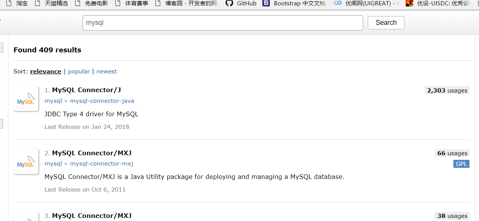Open the mysql-connector-mxj artifact link
The width and height of the screenshot is (479, 221).
click(101, 164)
